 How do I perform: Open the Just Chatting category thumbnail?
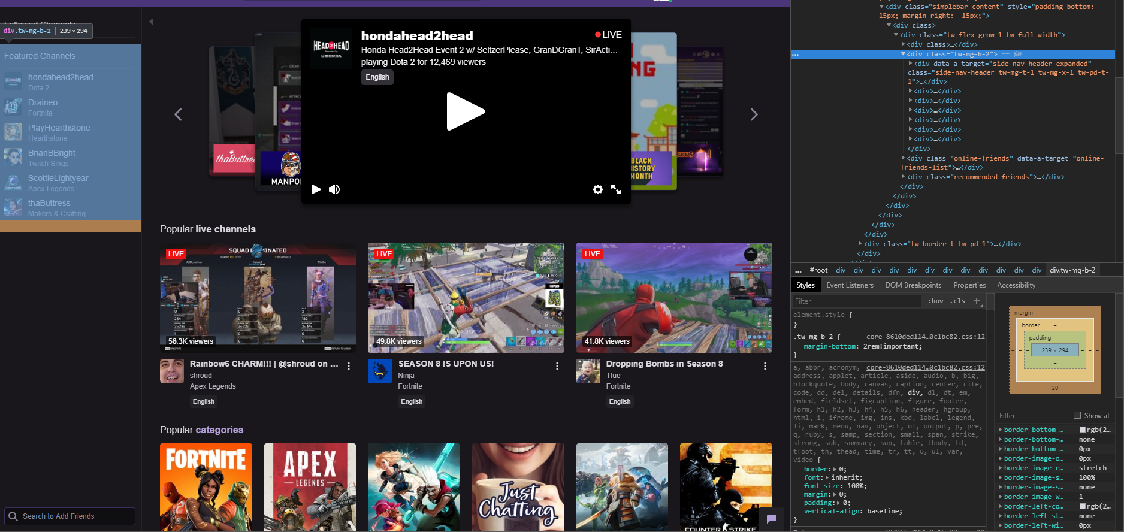pos(518,488)
